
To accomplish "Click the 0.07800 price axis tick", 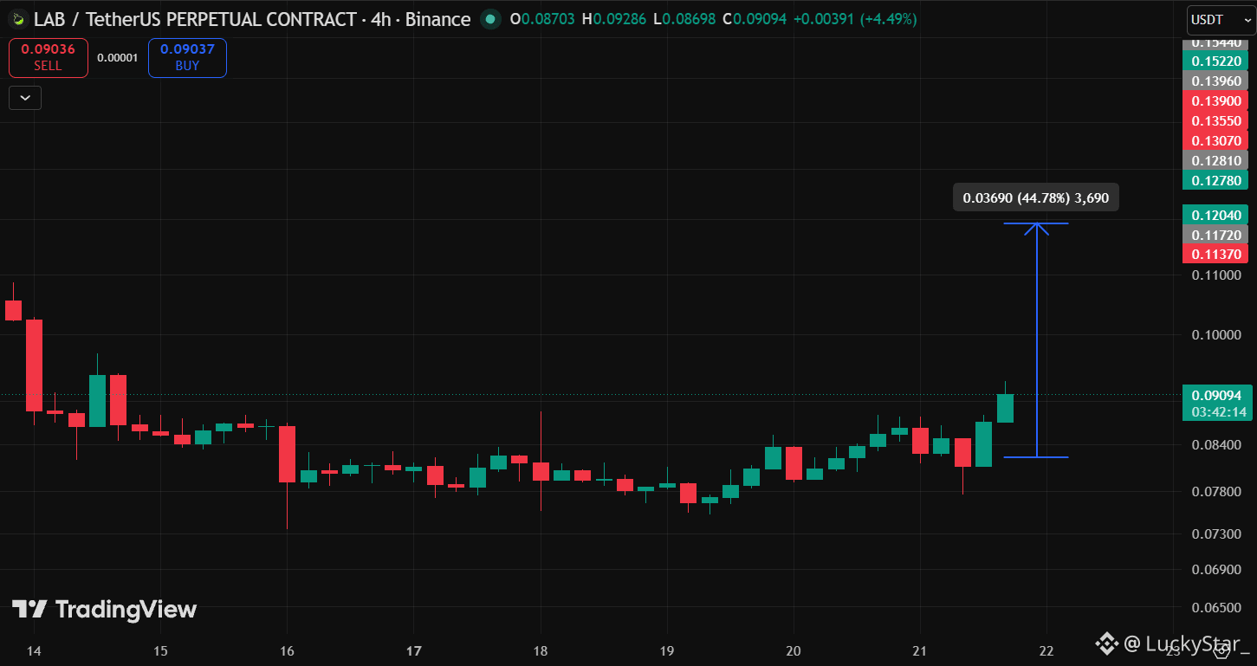I will point(1215,492).
